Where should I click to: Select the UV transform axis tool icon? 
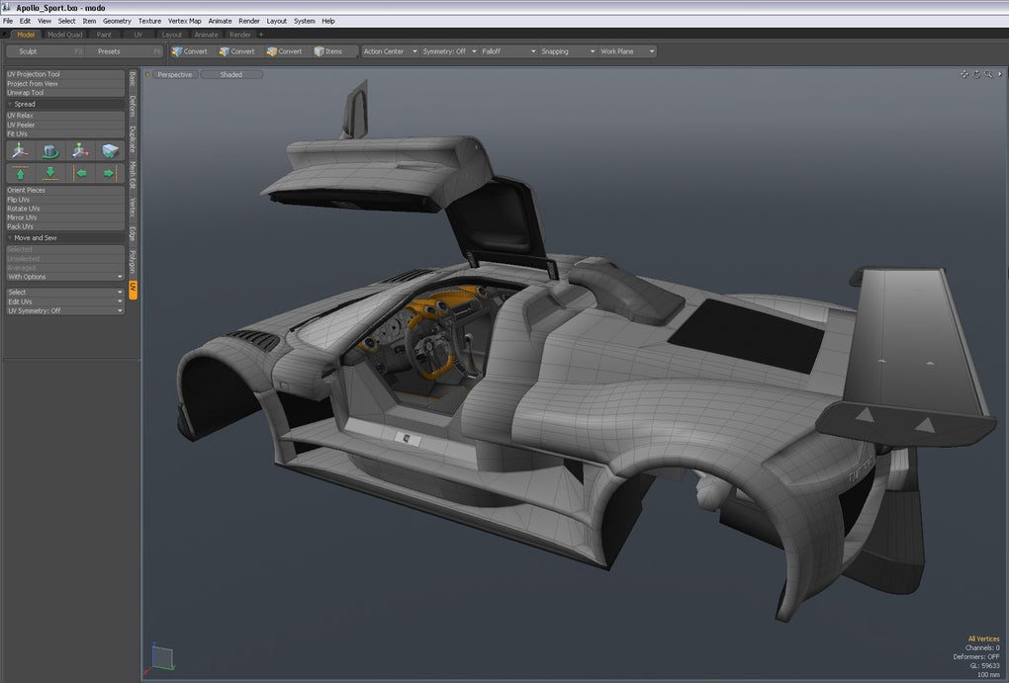[21, 150]
